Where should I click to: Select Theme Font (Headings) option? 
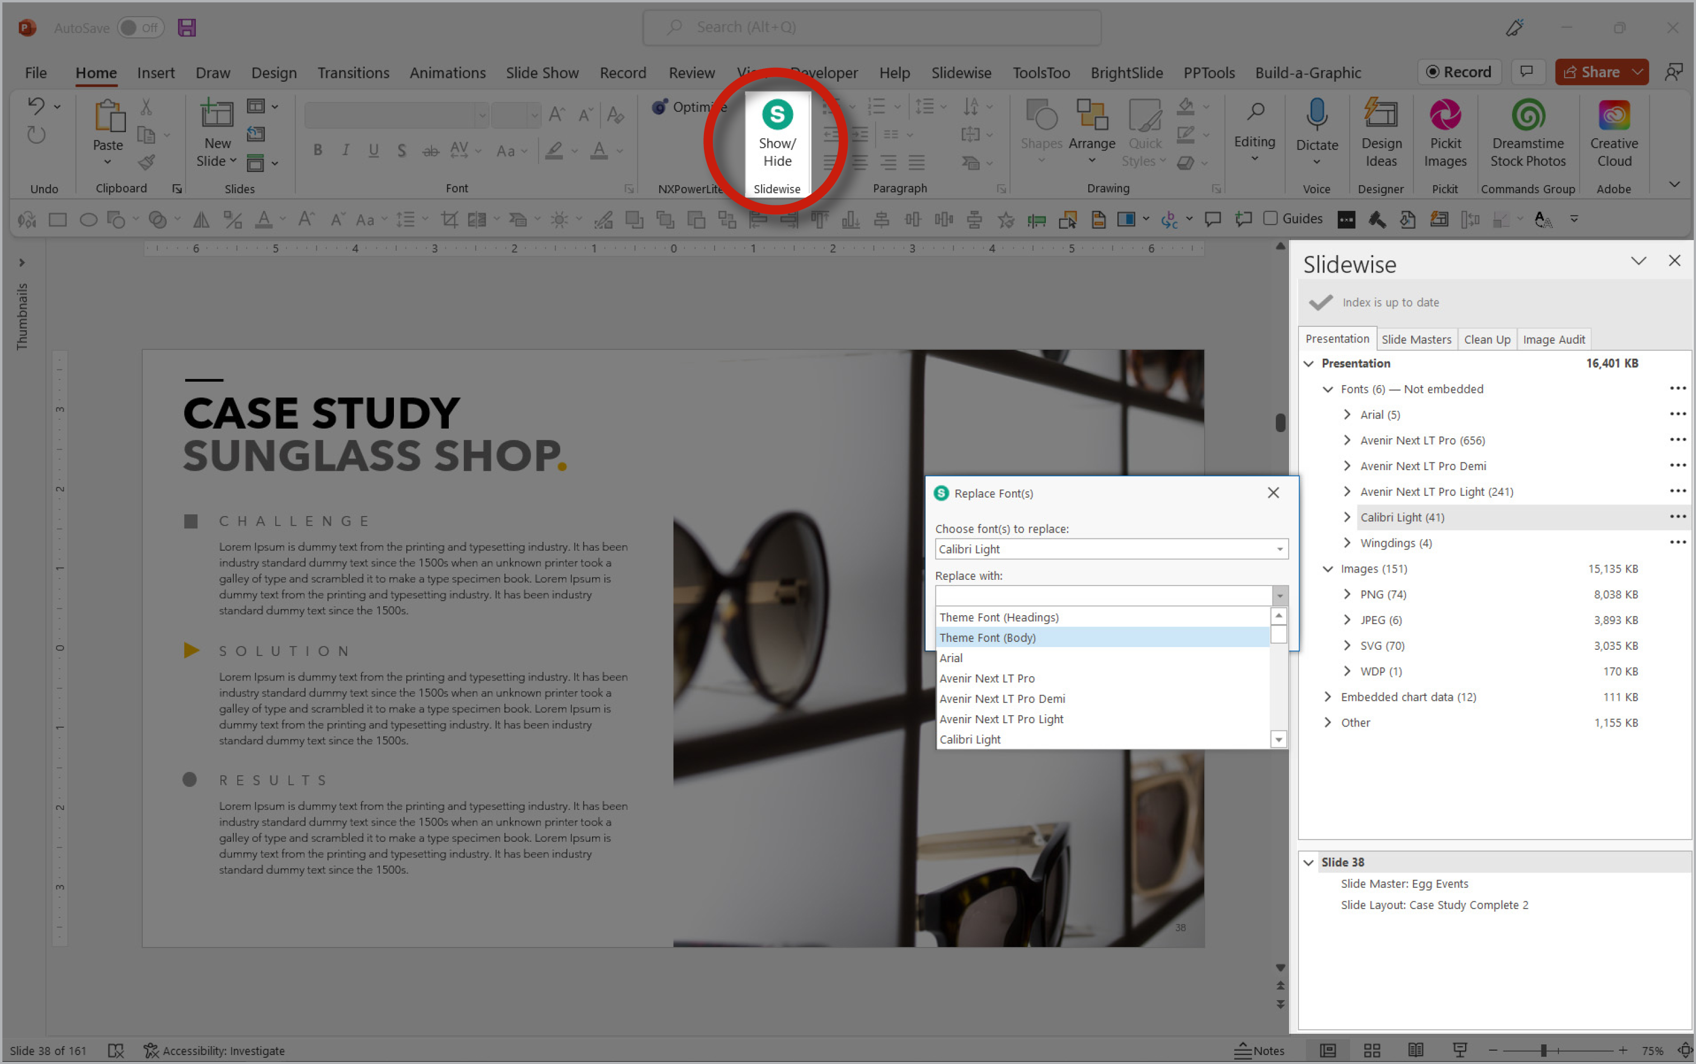[x=1102, y=617]
